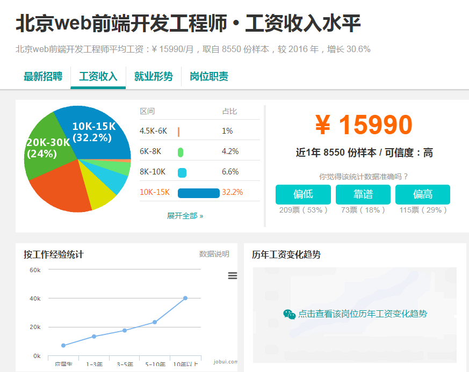469x372 pixels.
Task: Switch to the 最新招聘 tab
Action: pos(43,76)
